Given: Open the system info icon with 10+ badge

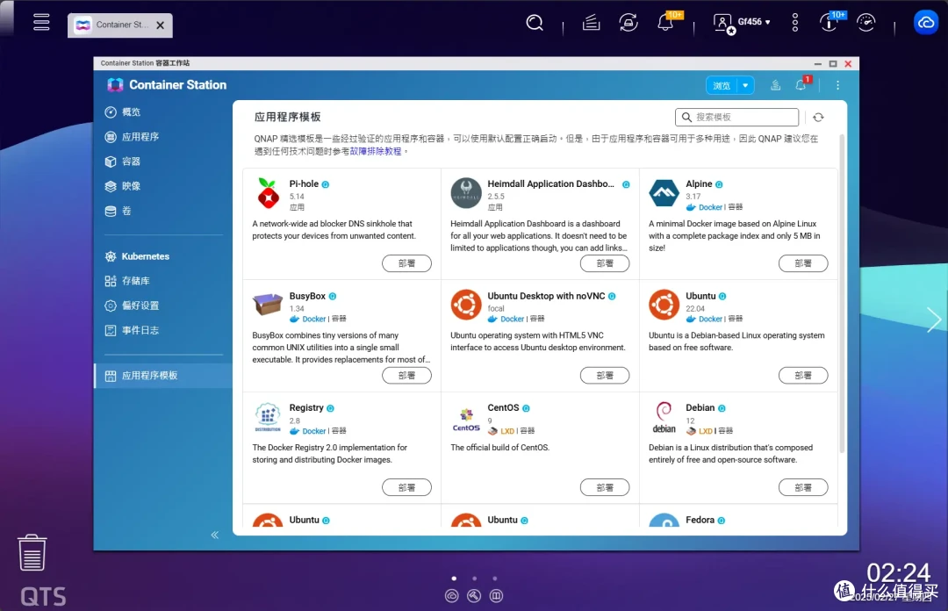Looking at the screenshot, I should [829, 23].
